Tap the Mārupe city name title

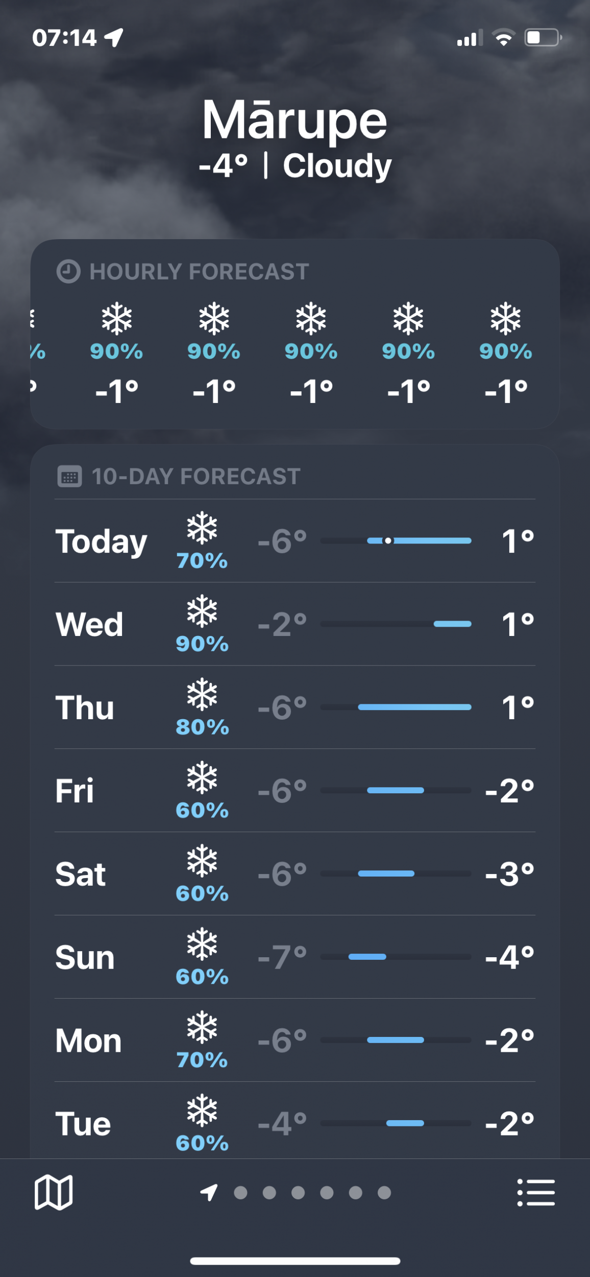(x=295, y=121)
